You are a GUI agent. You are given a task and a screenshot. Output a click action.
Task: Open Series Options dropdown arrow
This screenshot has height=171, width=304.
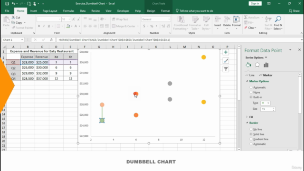(x=266, y=57)
